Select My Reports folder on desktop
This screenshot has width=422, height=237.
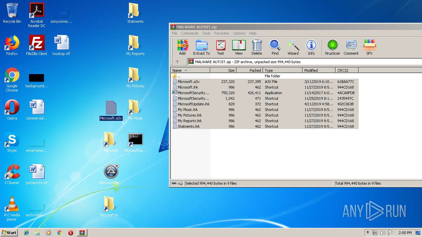pyautogui.click(x=135, y=45)
